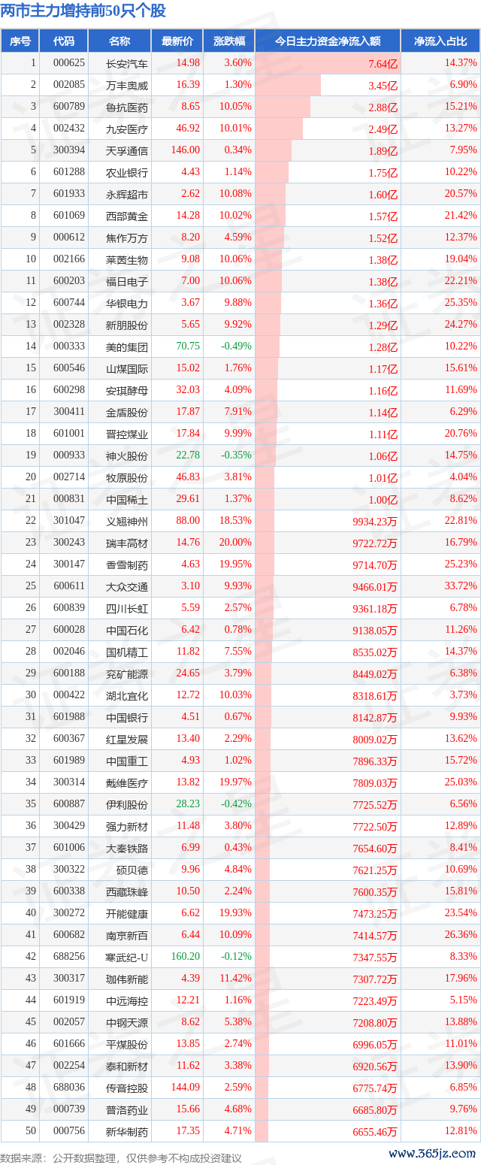Click stock code 000333 for 美的集团
Screen dimensions: 481x1165
tap(69, 346)
